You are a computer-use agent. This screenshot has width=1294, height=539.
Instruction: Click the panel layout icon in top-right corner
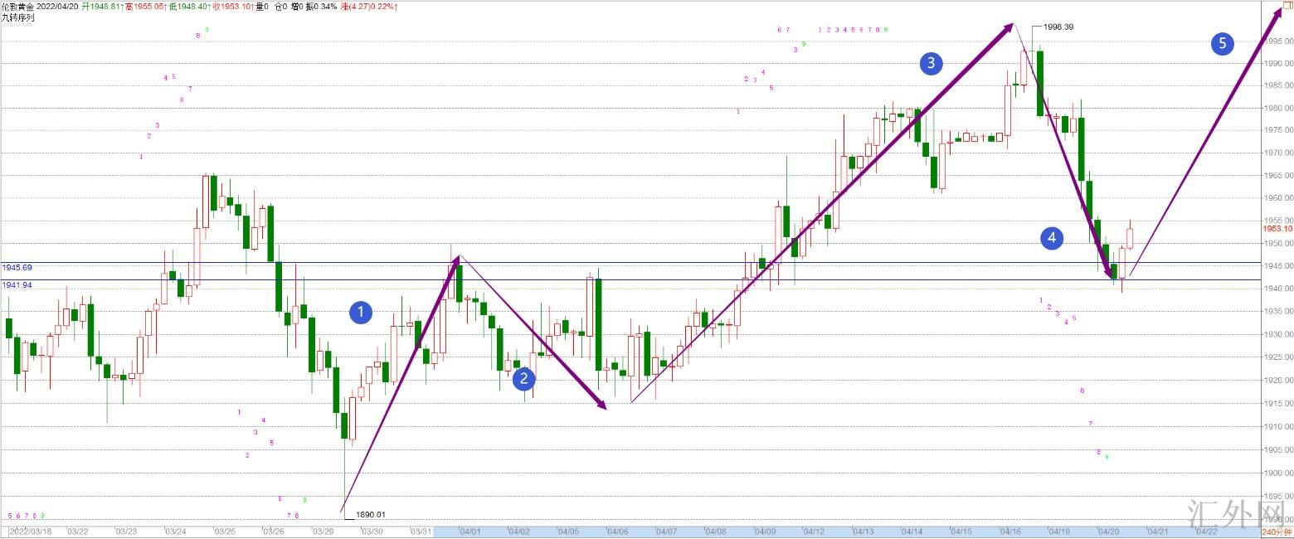tap(1288, 6)
